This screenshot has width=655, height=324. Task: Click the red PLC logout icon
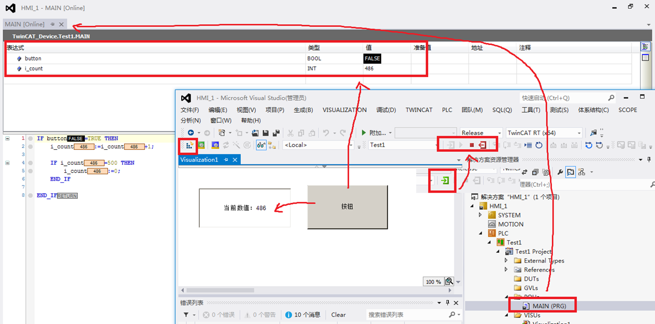click(x=482, y=145)
